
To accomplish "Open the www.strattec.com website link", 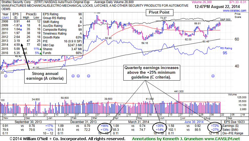I will tap(234, 11).
